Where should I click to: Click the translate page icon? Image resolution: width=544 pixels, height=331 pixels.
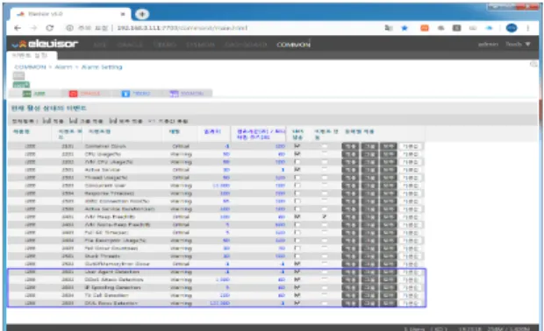coord(389,28)
